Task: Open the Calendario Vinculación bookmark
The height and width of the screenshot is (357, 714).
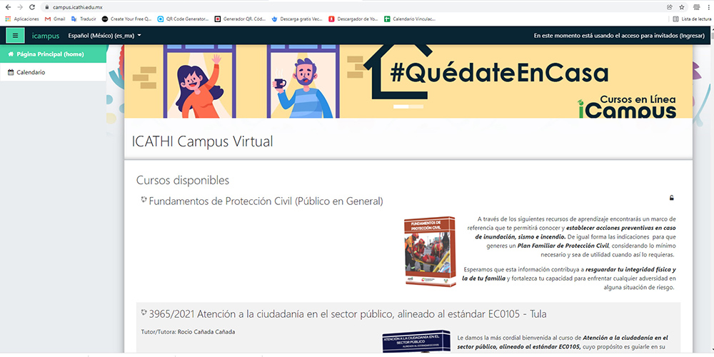Action: tap(413, 19)
